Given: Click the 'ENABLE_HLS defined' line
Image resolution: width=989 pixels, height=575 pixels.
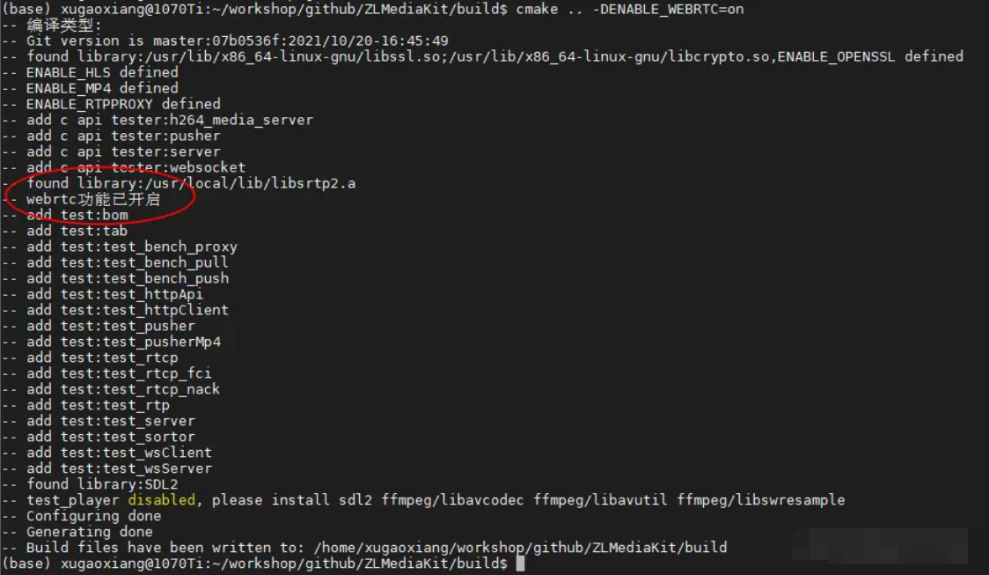Looking at the screenshot, I should point(101,72).
